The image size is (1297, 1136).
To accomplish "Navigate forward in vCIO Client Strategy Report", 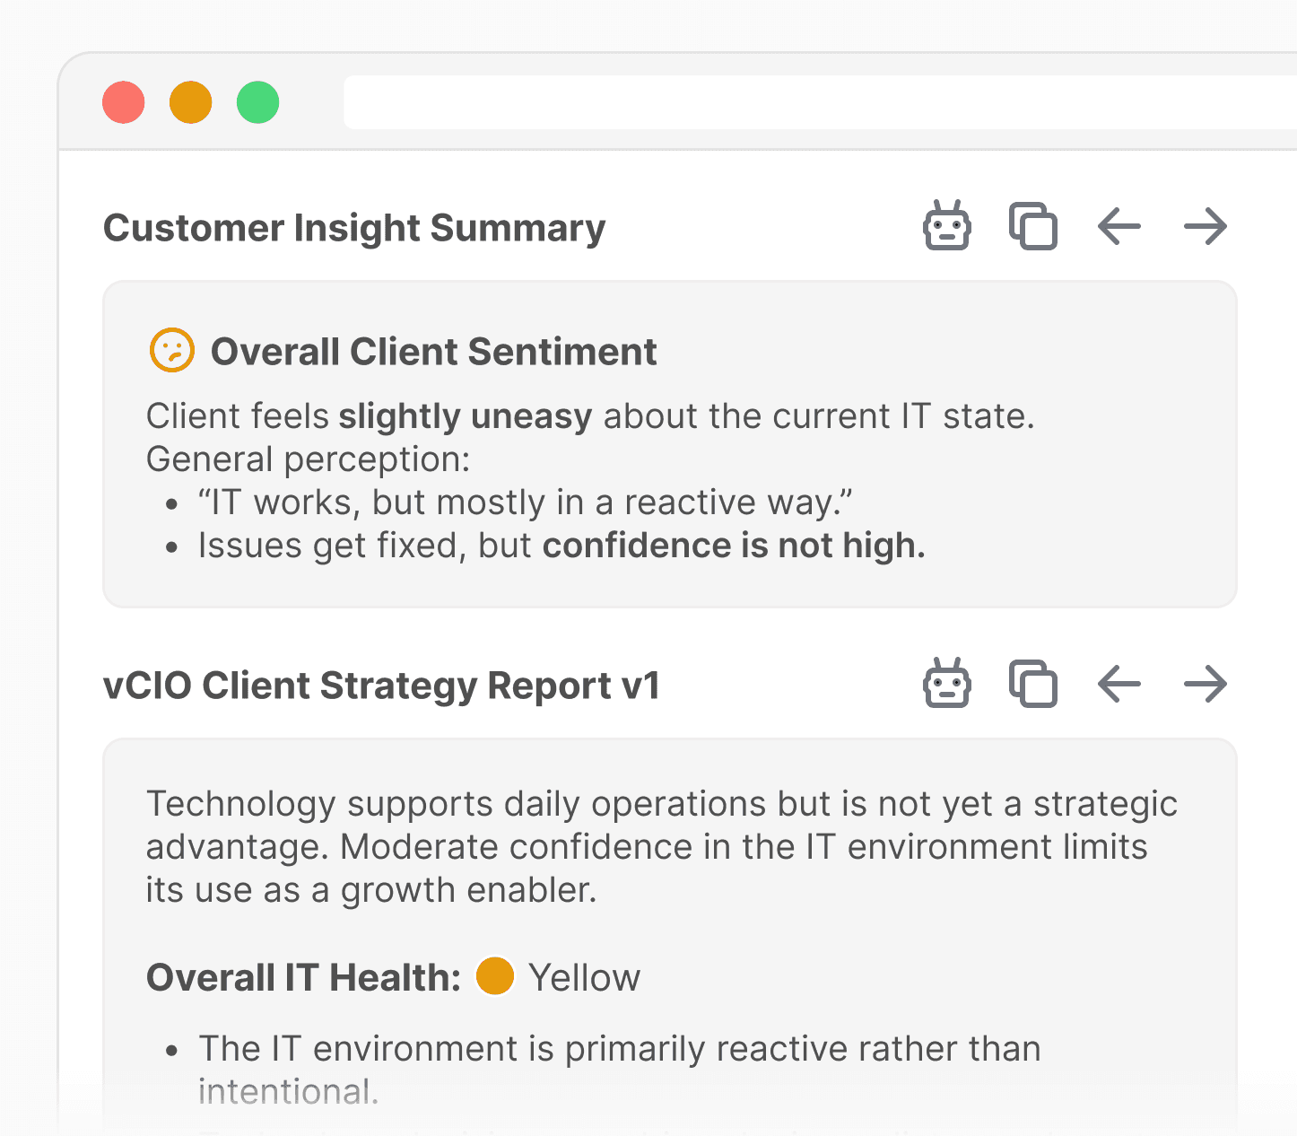I will pos(1205,684).
